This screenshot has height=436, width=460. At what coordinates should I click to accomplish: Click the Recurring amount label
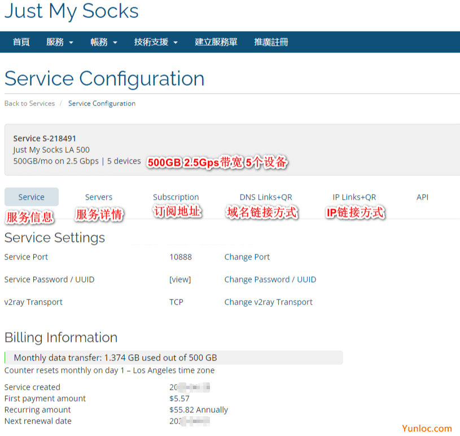[38, 409]
